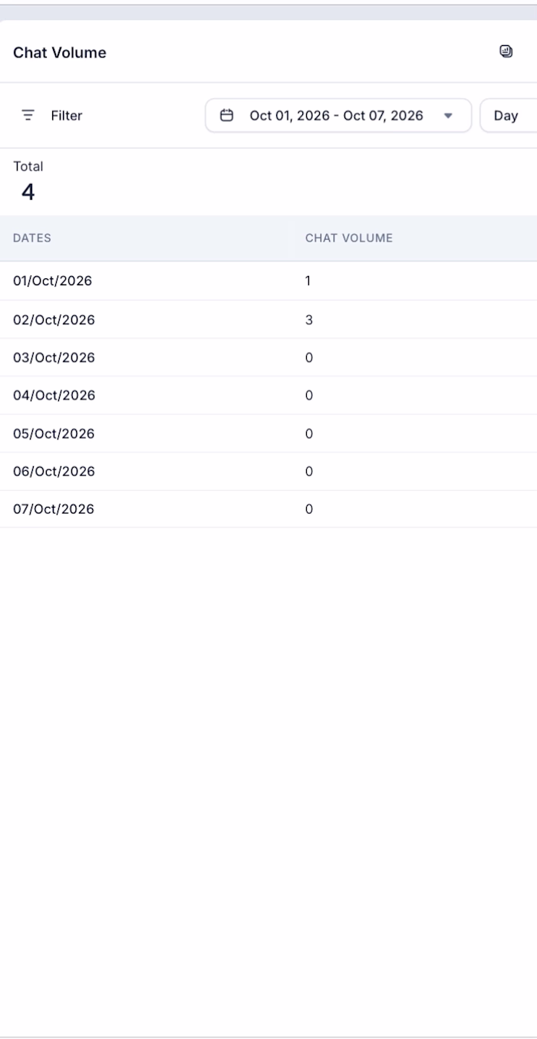Select the 07/Oct/2026 row
Viewport: 537px width, 1039px height.
point(268,509)
